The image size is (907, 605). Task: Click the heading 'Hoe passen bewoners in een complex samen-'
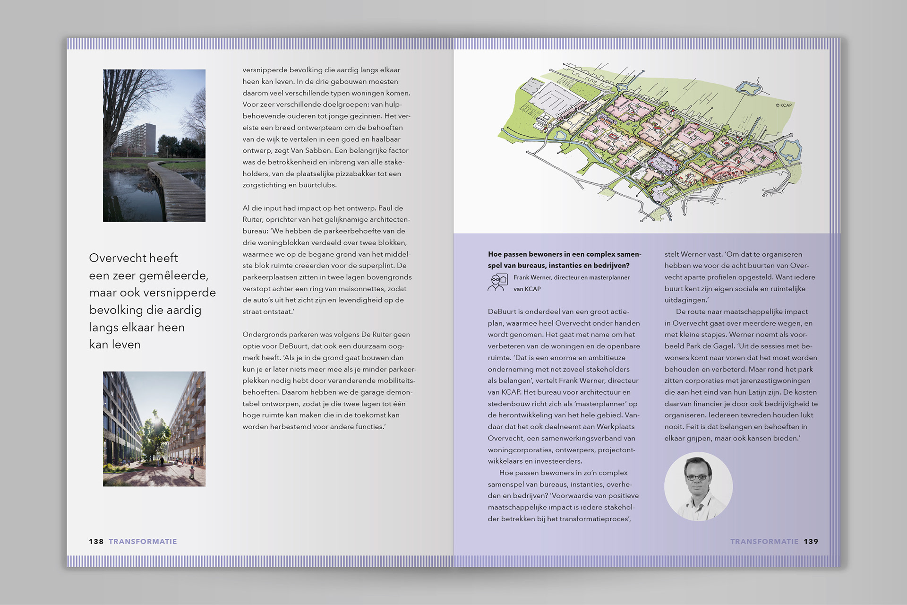[565, 254]
